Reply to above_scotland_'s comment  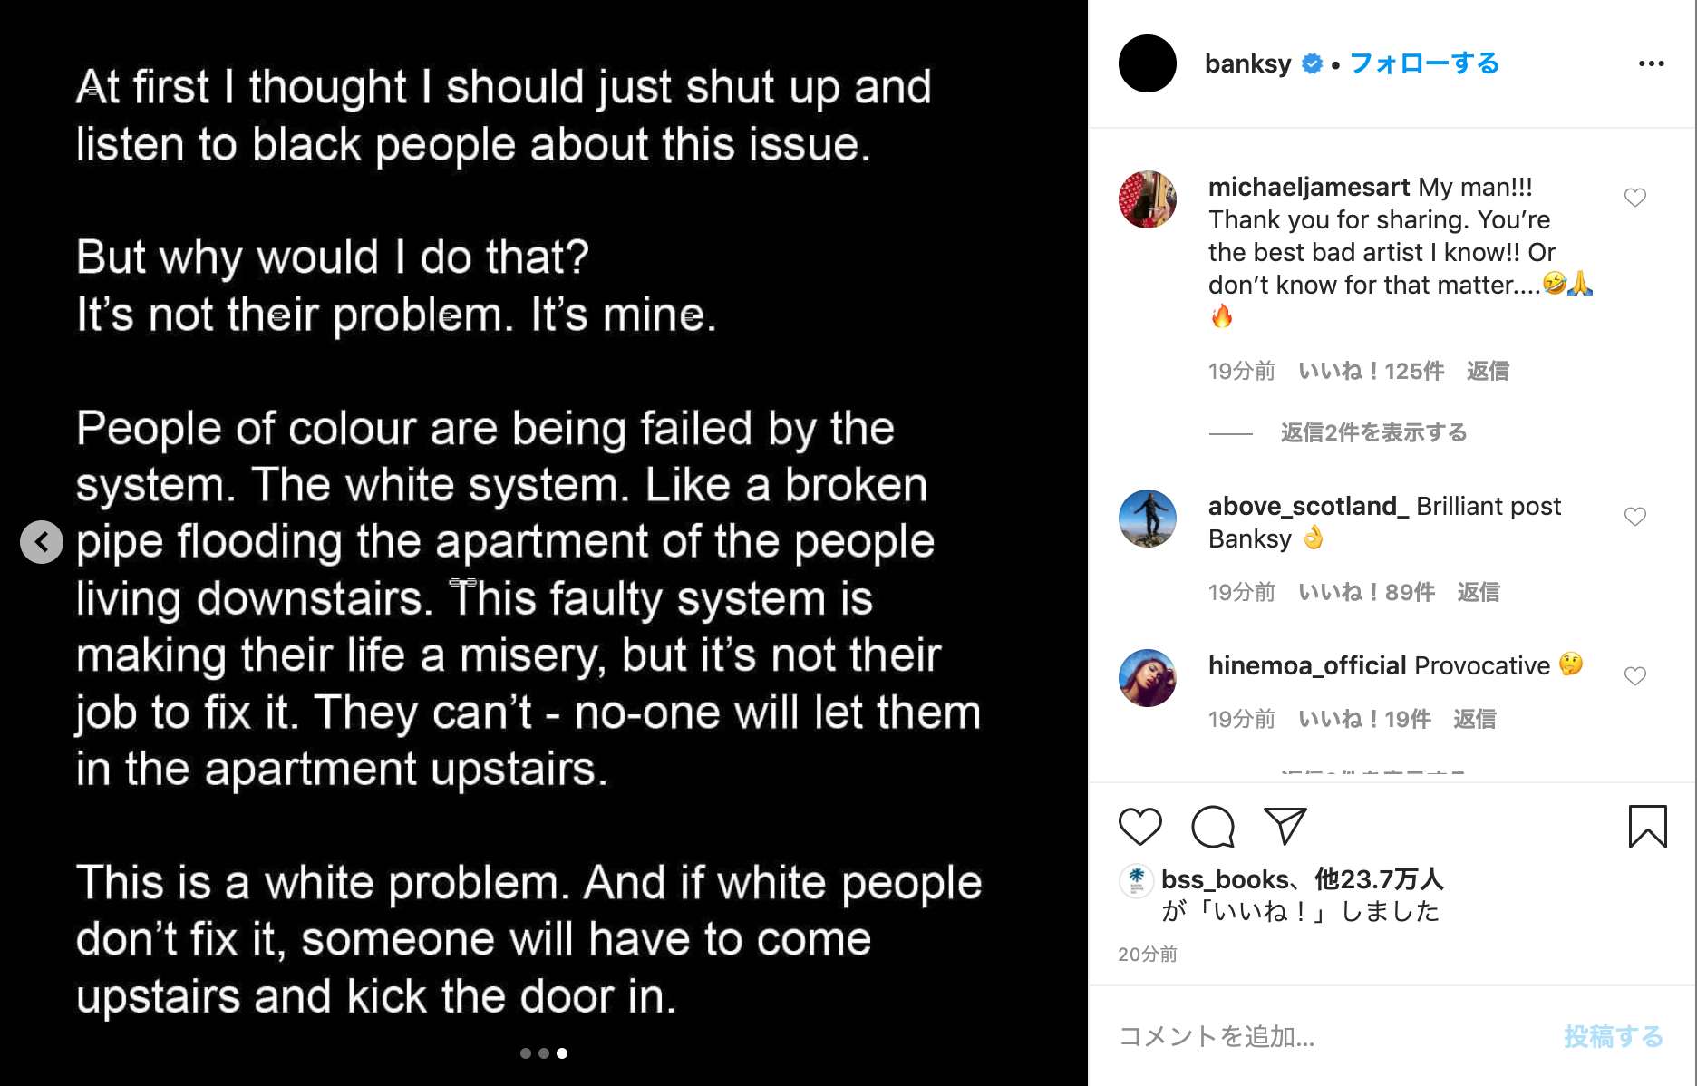point(1479,593)
